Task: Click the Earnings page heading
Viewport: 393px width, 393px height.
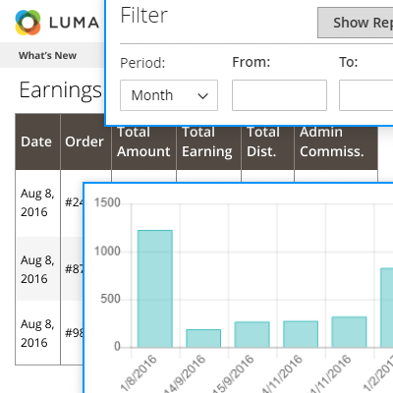Action: (61, 90)
